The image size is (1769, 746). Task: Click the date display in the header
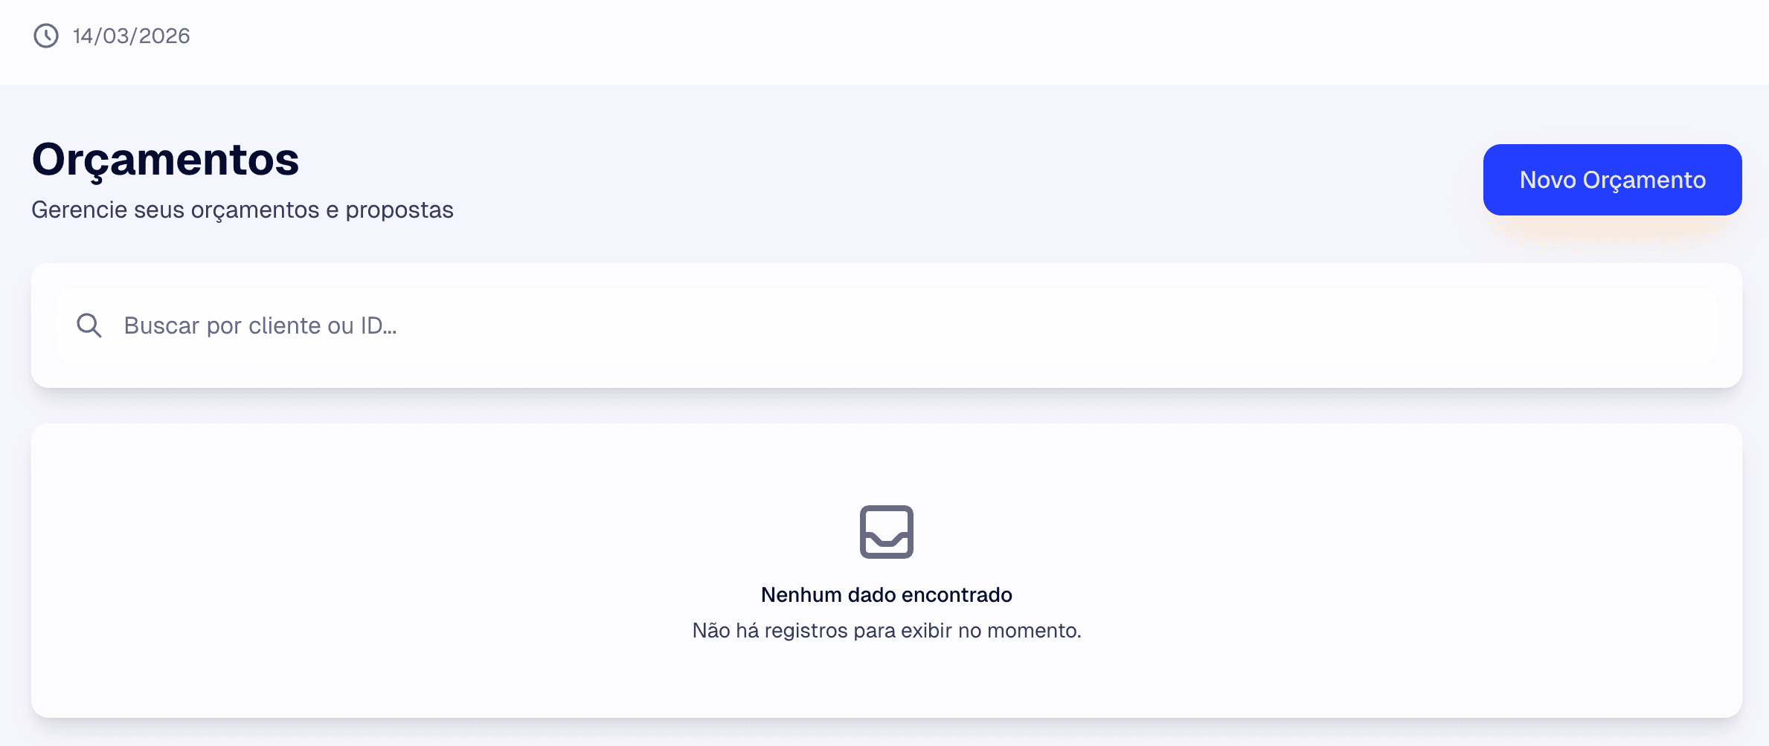[132, 36]
